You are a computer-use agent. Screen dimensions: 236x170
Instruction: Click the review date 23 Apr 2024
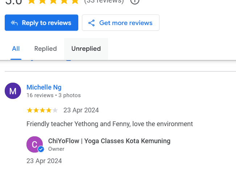pos(81,110)
